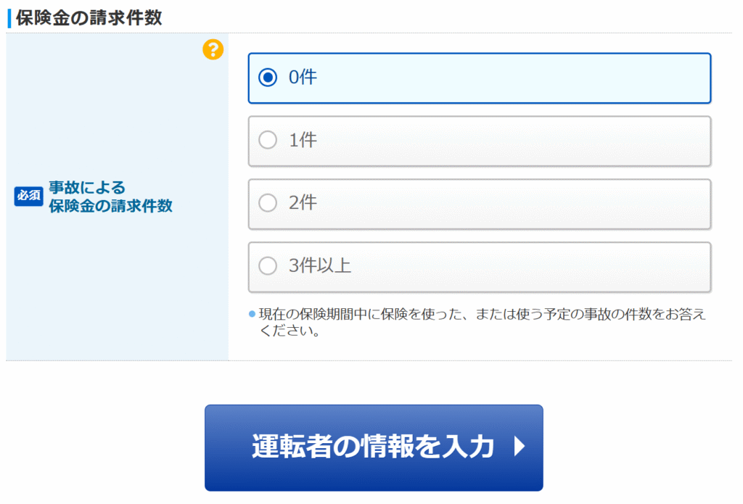The width and height of the screenshot is (743, 504).
Task: Select the 2件 radio button circle
Action: [268, 203]
